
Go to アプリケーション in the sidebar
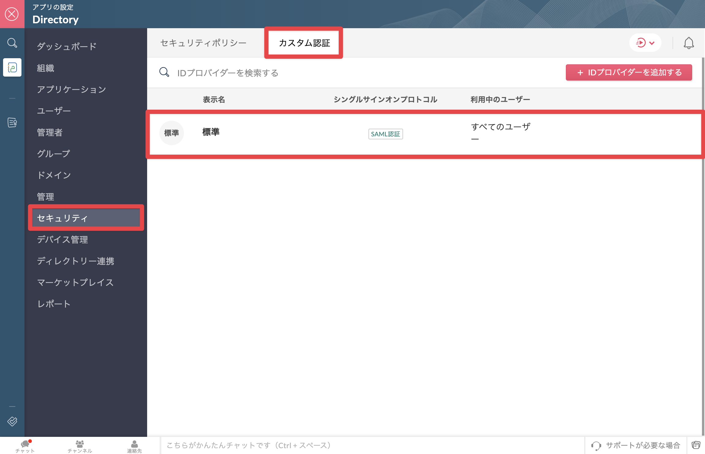pos(71,89)
